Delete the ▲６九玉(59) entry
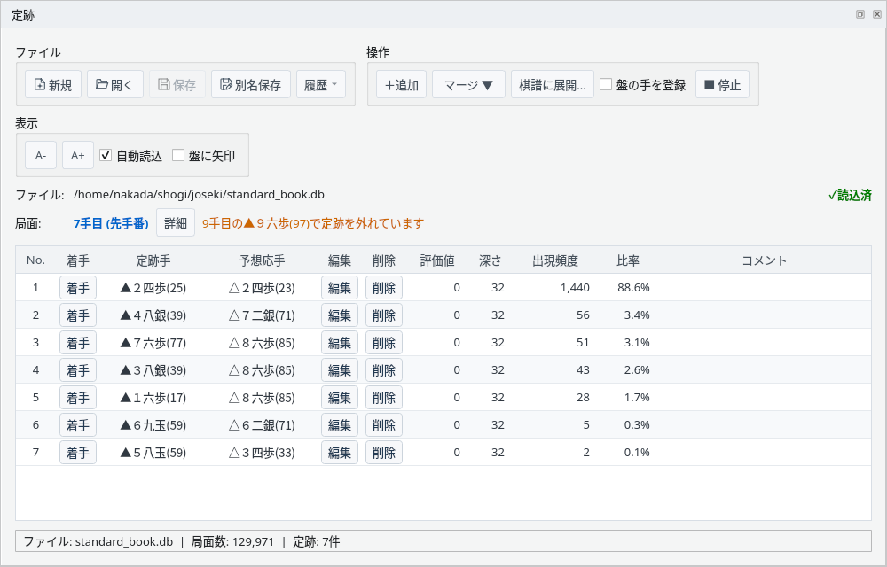The height and width of the screenshot is (567, 887). click(x=384, y=425)
